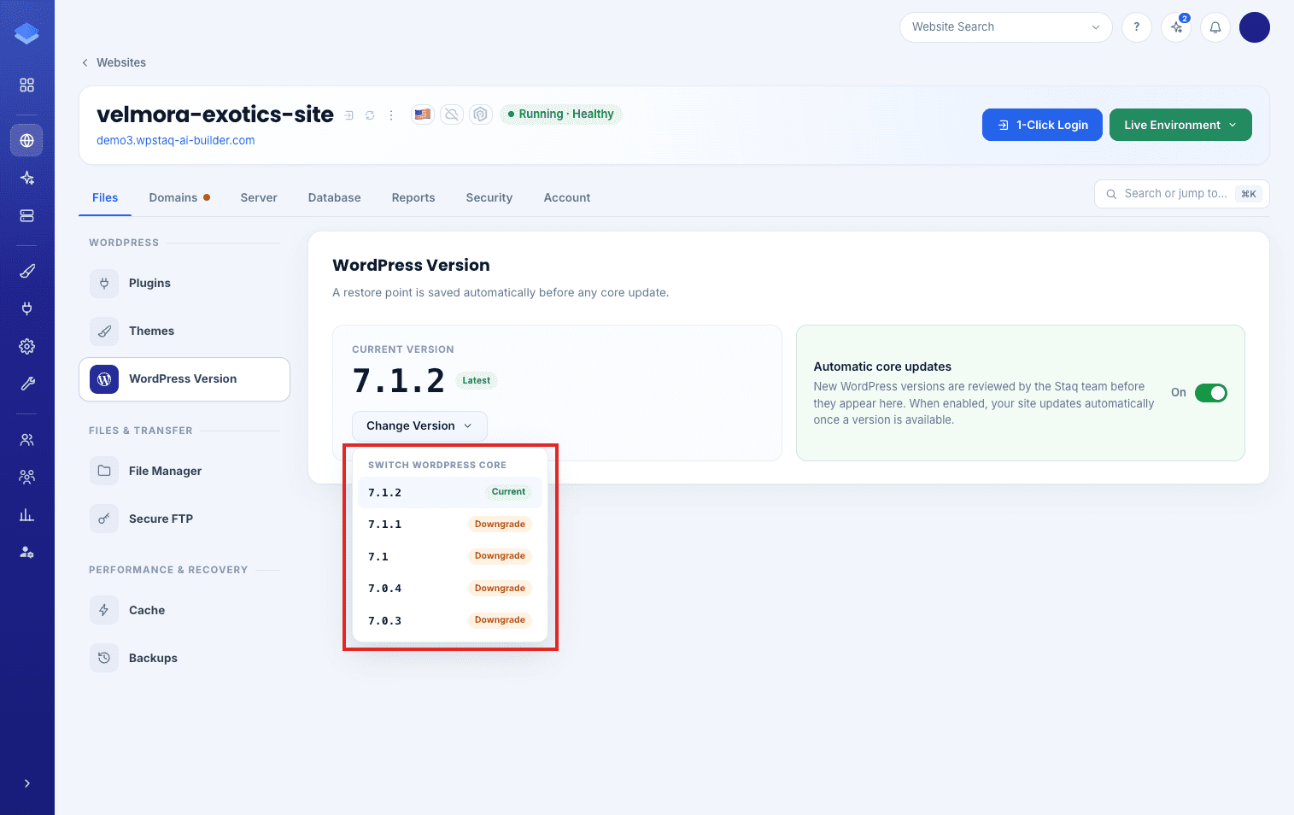This screenshot has width=1294, height=815.
Task: Switch to the Server tab
Action: coord(259,197)
